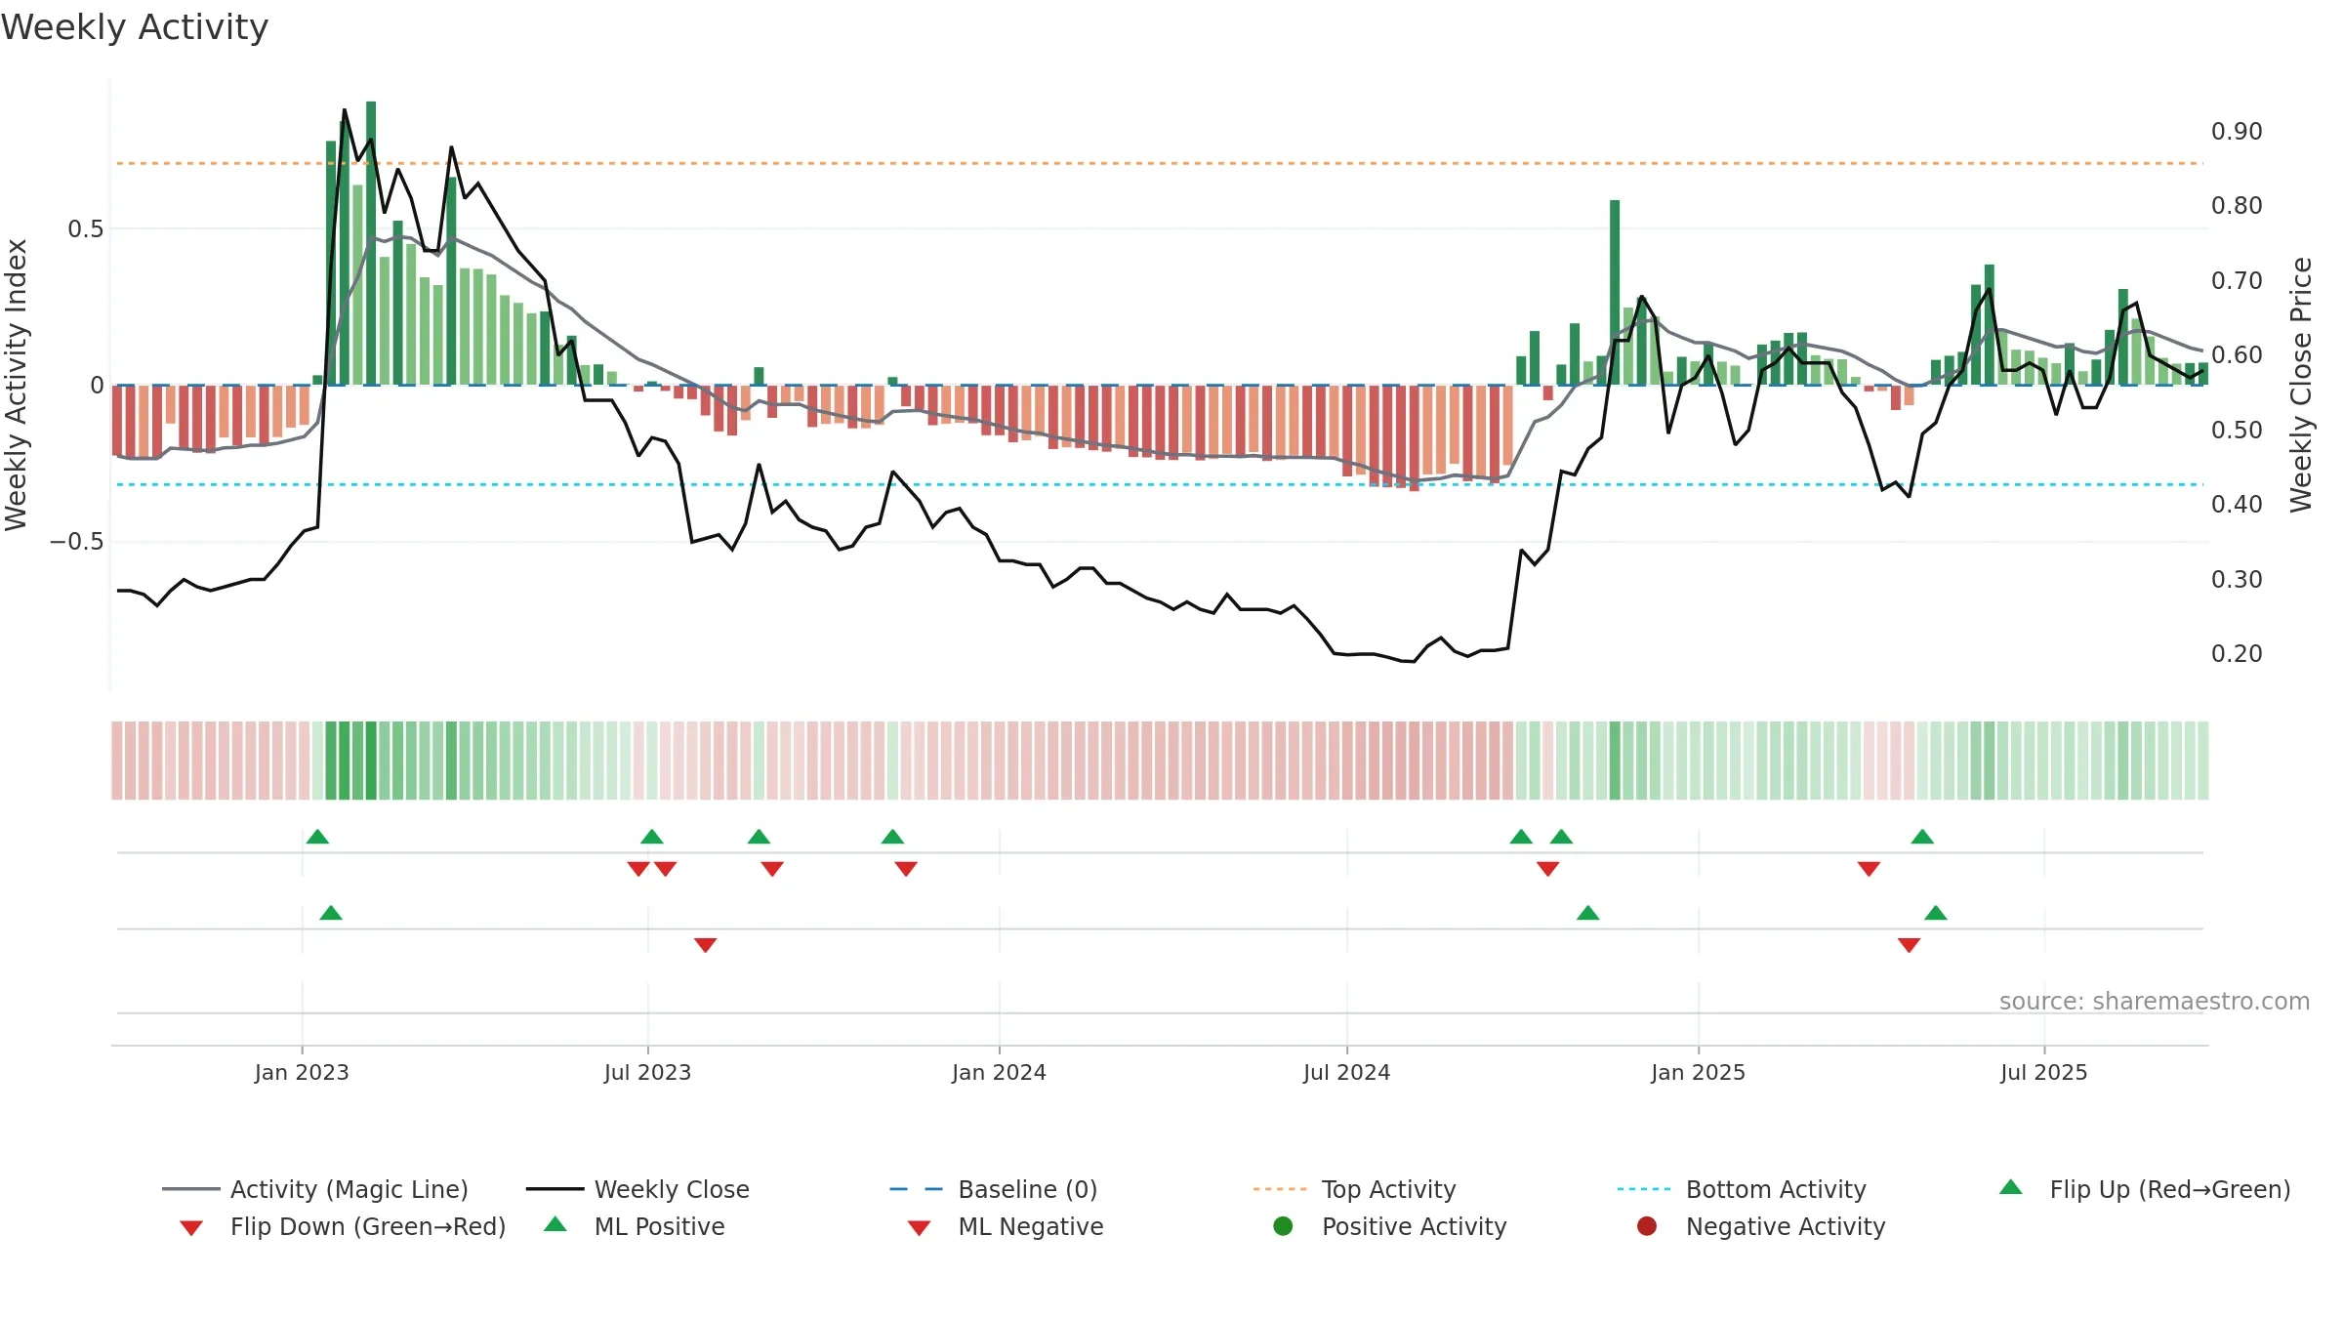Click the ML Negative red marker after Jul 2023
The width and height of the screenshot is (2343, 1318).
pyautogui.click(x=706, y=944)
